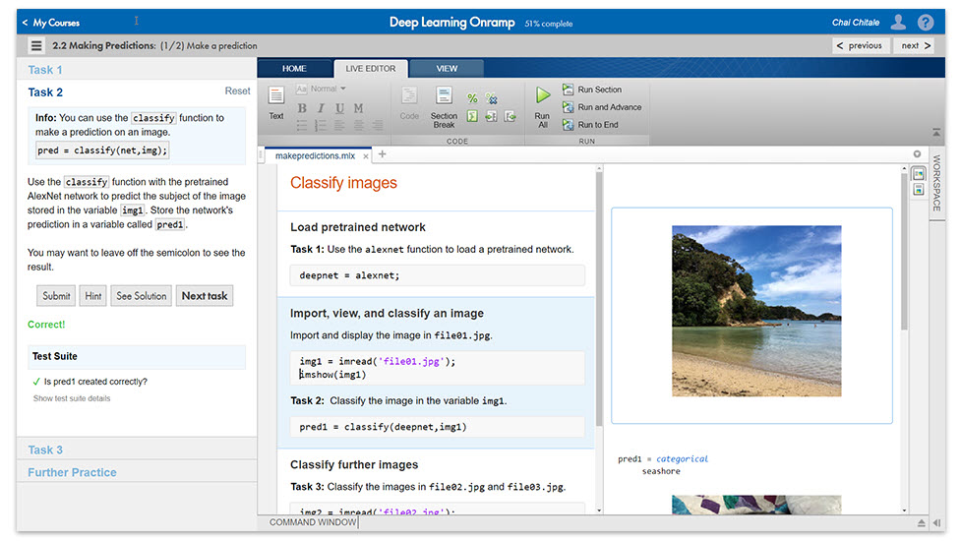The height and width of the screenshot is (541, 961).
Task: Show test suite details
Action: pos(72,398)
